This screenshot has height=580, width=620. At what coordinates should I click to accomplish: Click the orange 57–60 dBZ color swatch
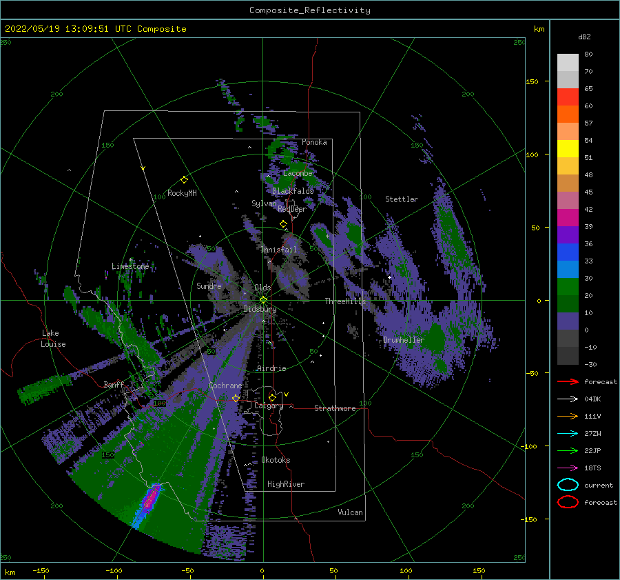click(568, 114)
